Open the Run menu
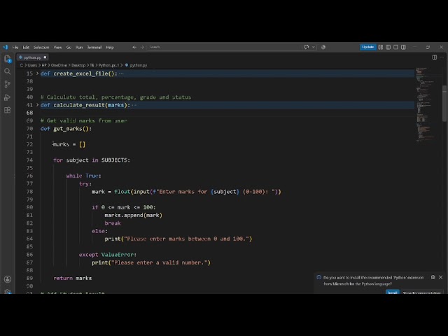 tap(79, 48)
